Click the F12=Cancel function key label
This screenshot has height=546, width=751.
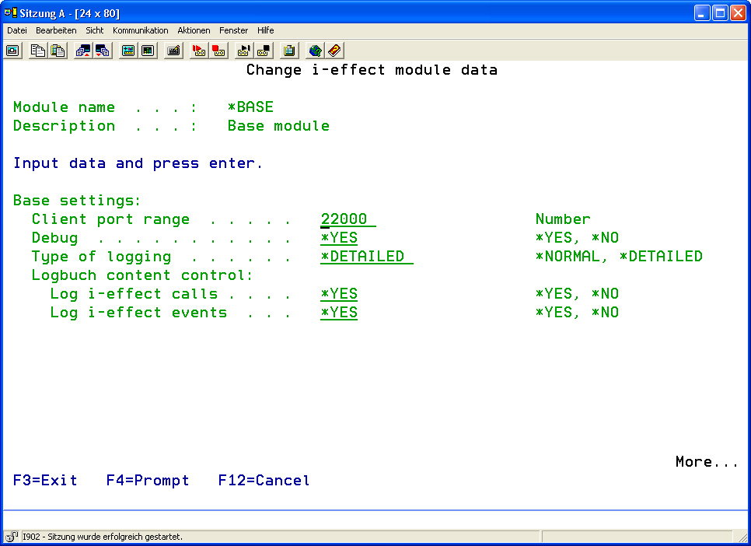(x=264, y=481)
